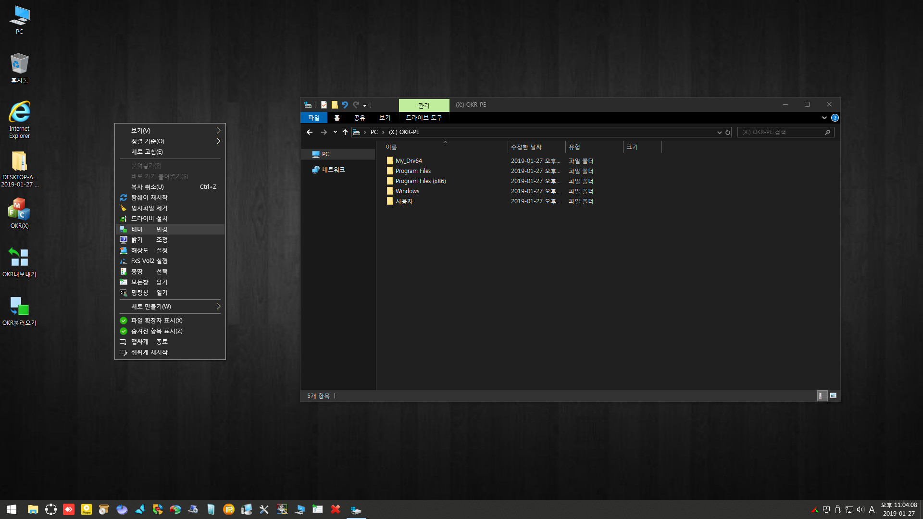Open the address bar history dropdown
Screen dimensions: 923x519
coord(719,132)
